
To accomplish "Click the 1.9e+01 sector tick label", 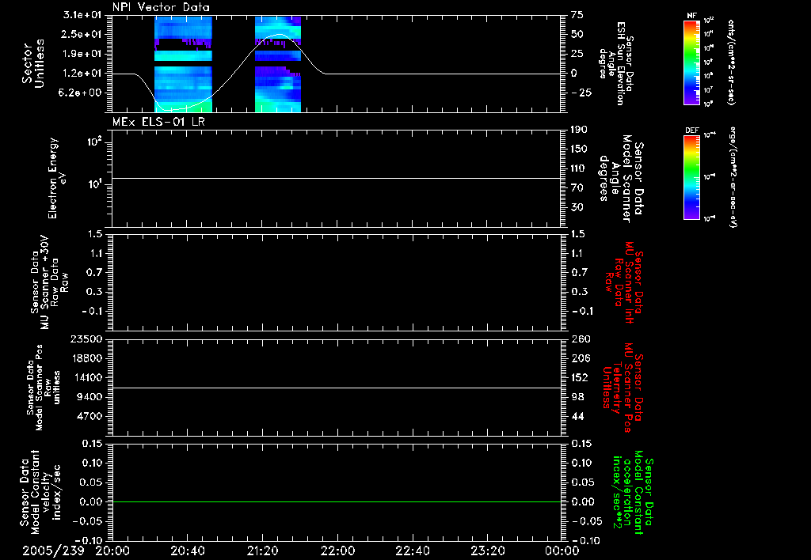I will (82, 54).
